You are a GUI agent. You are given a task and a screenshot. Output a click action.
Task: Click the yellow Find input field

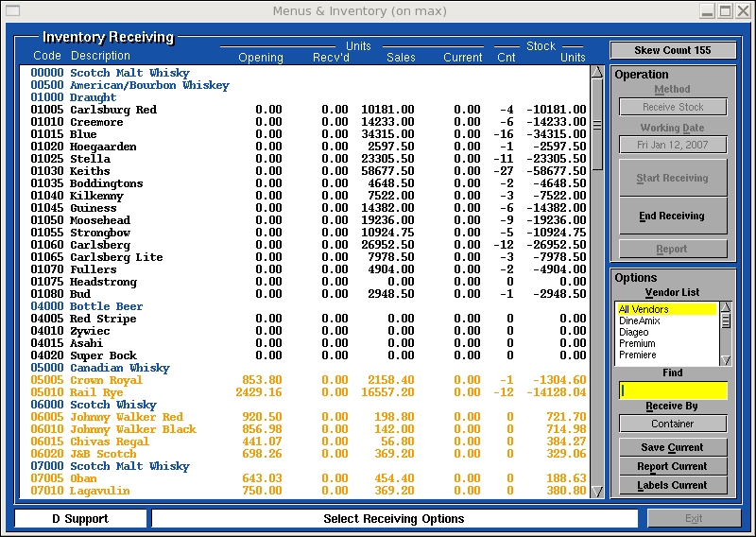(x=673, y=390)
